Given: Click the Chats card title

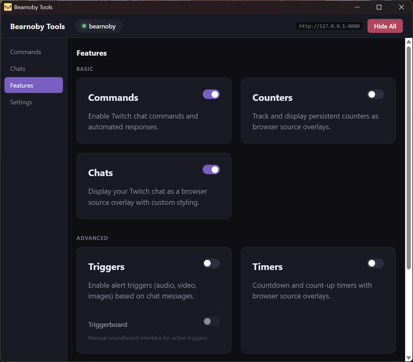Looking at the screenshot, I should pyautogui.click(x=101, y=173).
